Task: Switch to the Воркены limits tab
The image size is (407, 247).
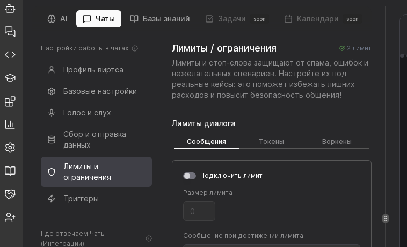Action: pos(337,142)
